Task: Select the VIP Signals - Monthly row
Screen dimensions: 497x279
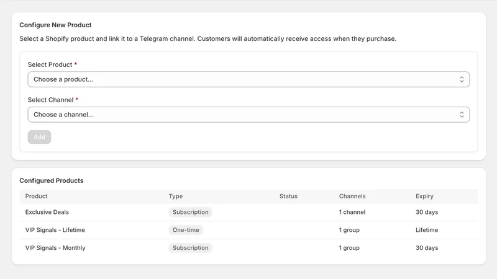Action: click(x=248, y=247)
